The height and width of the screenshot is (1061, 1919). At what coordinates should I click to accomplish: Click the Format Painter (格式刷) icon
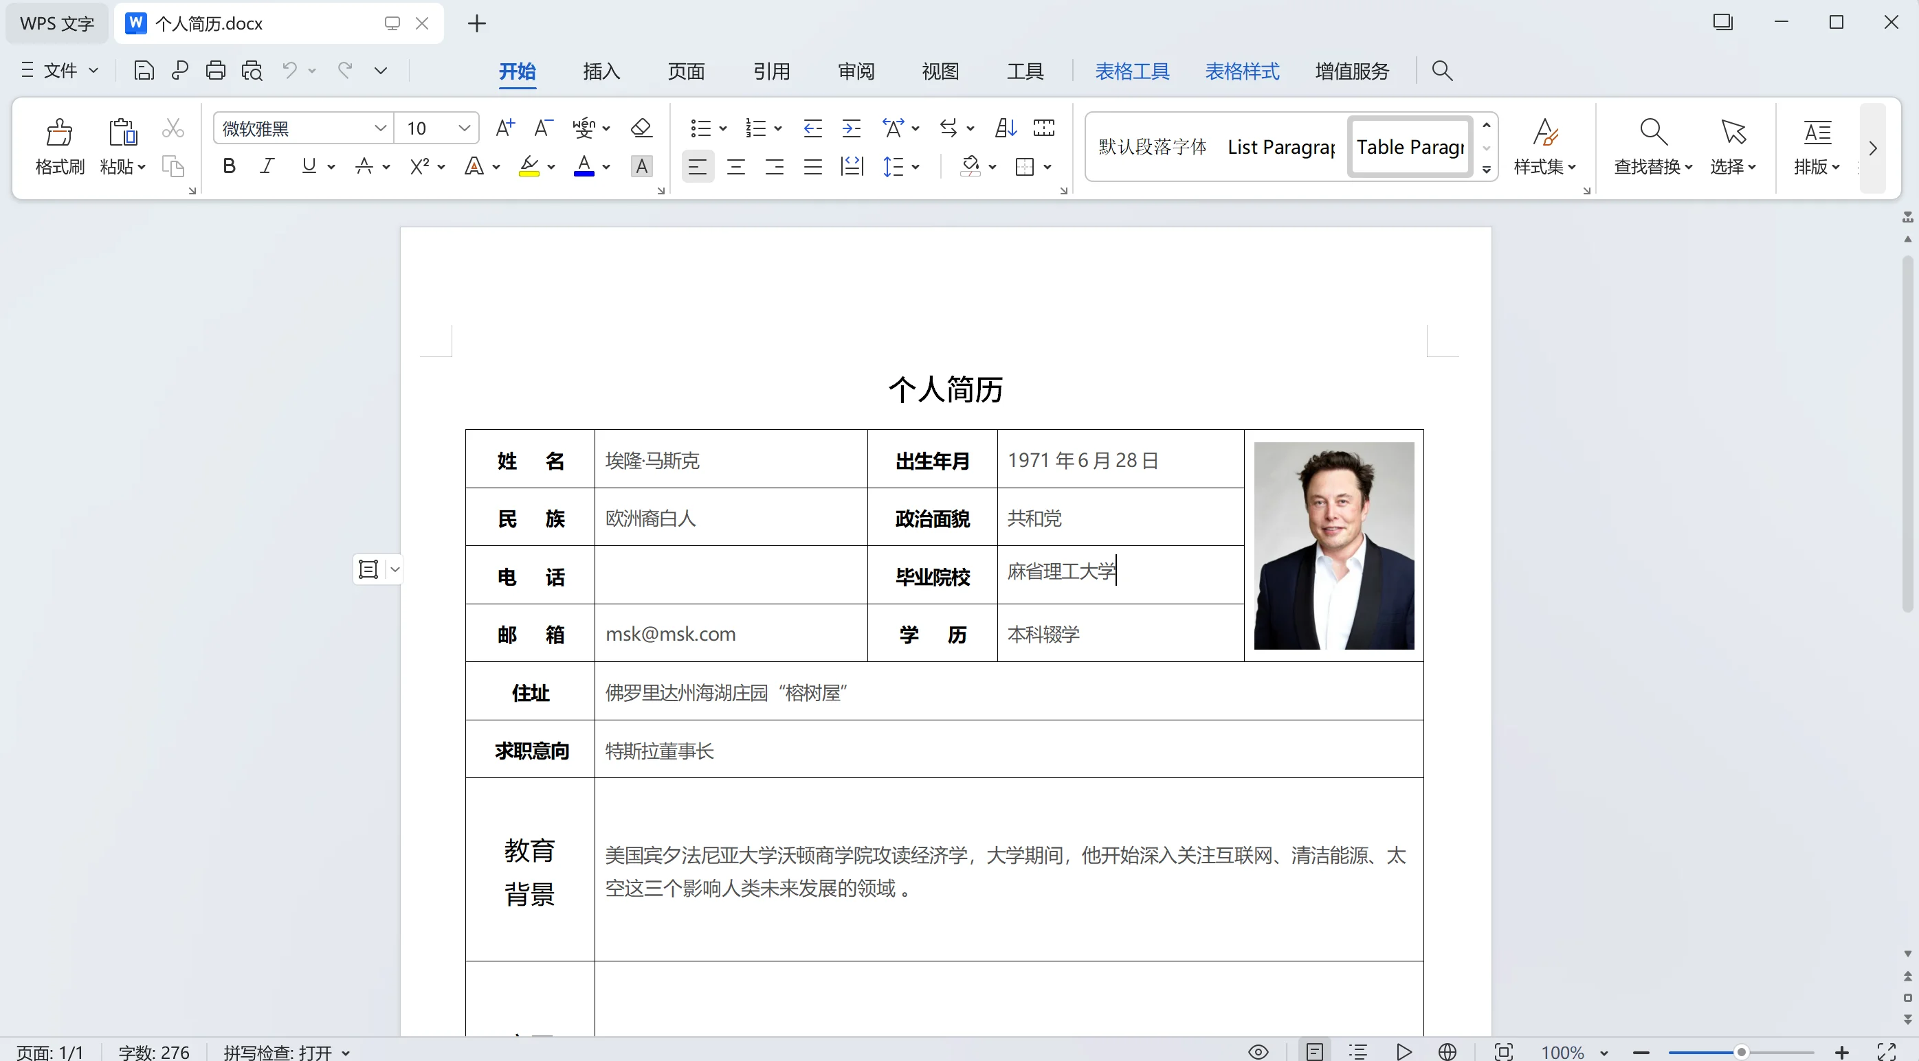[59, 133]
